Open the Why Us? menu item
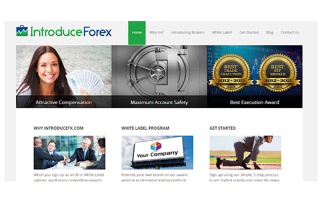This screenshot has height=201, width=322. coord(156,32)
